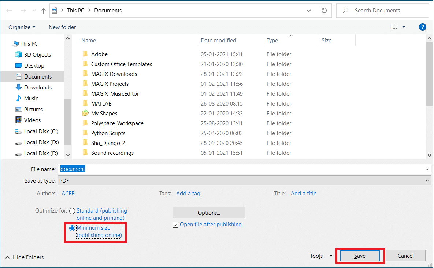This screenshot has width=434, height=268.
Task: Click the refresh icon beside address bar
Action: click(x=324, y=11)
